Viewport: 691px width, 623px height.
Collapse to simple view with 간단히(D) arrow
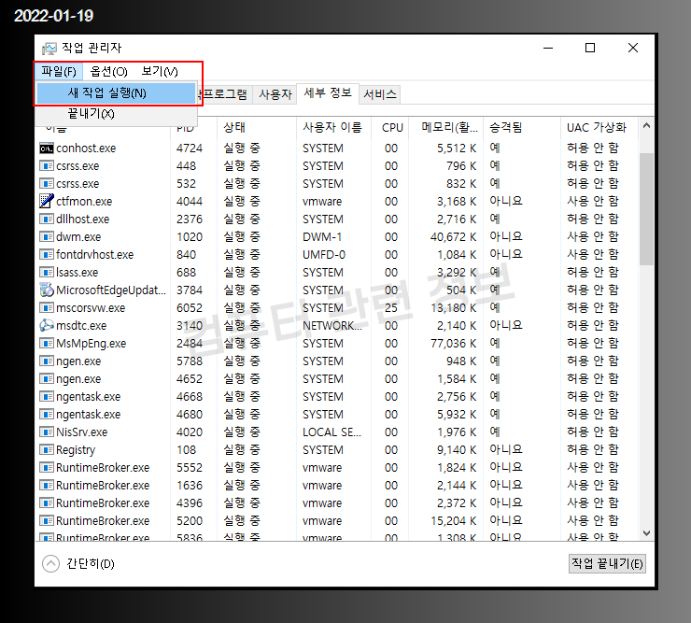50,563
